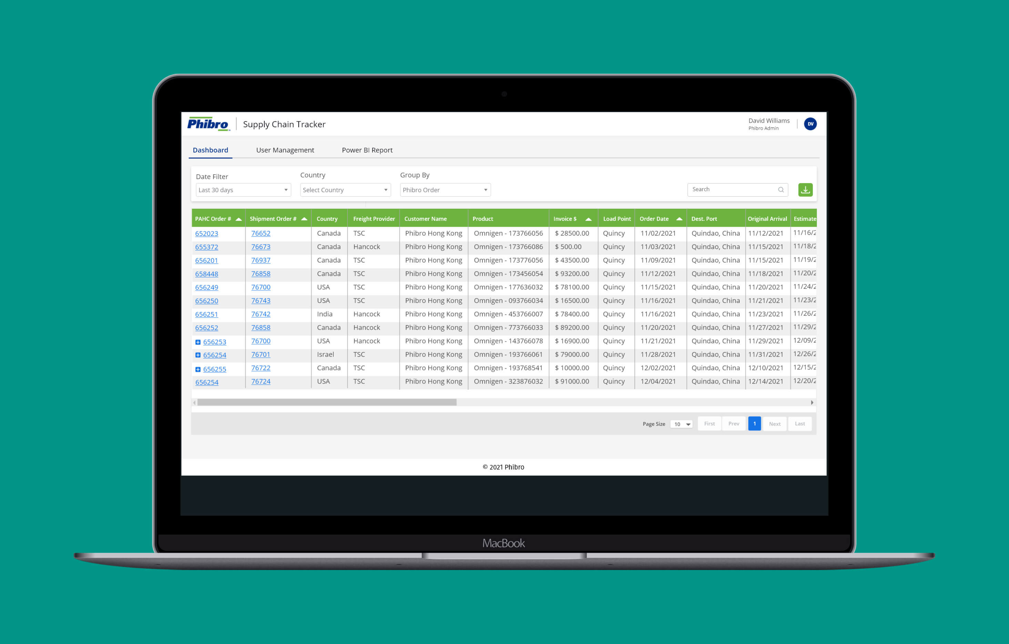Open the Select Country dropdown

[345, 190]
